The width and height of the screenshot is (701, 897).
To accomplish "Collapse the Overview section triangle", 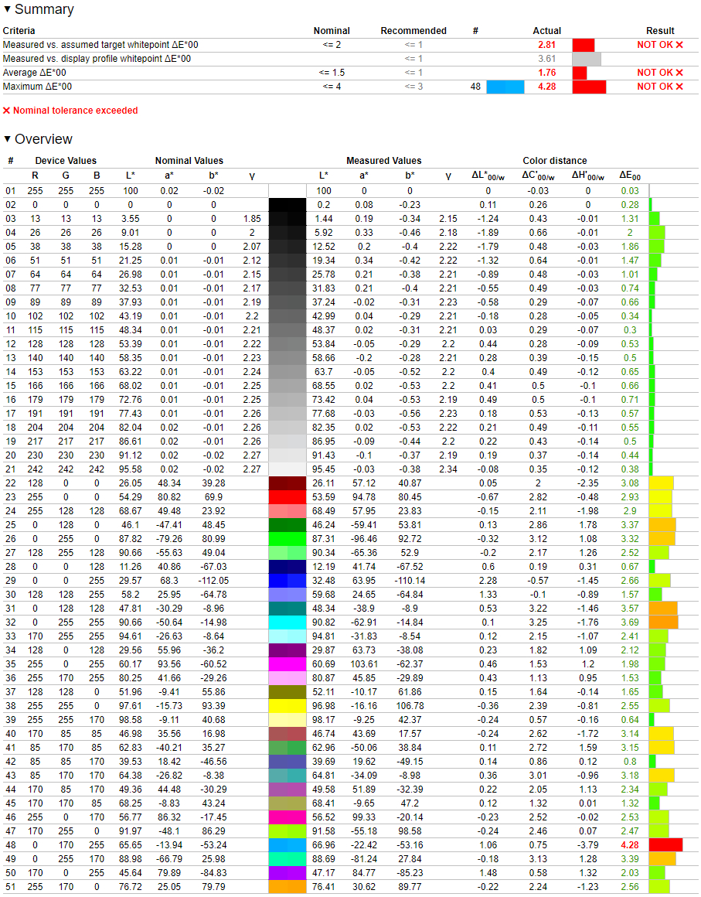I will (7, 139).
